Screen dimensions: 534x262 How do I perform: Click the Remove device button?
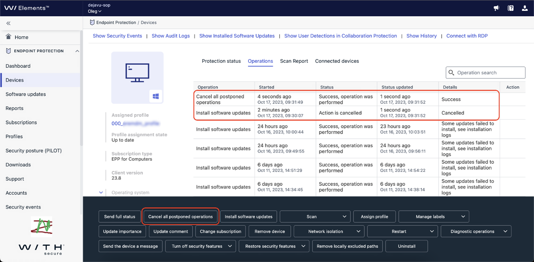[x=270, y=231]
